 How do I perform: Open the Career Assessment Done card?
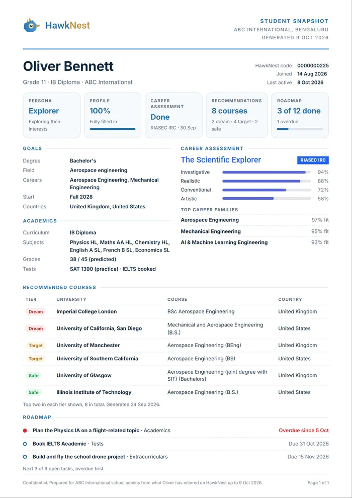tap(173, 115)
